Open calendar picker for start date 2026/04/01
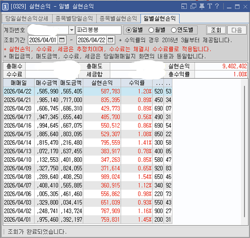The width and height of the screenshot is (250, 238). pyautogui.click(x=62, y=40)
